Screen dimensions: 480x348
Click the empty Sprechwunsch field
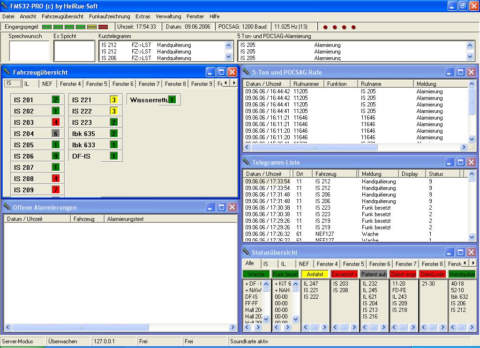(29, 51)
